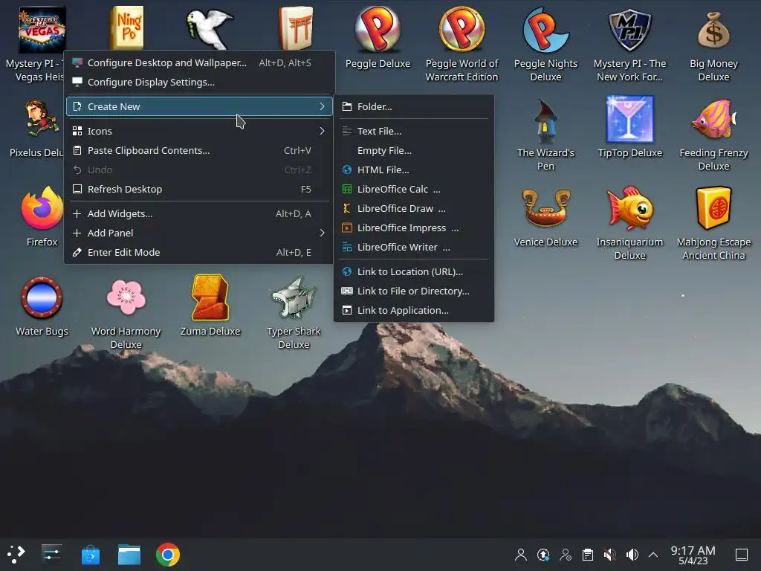Create new LibreOffice Impress presentation
The image size is (761, 571).
(414, 228)
